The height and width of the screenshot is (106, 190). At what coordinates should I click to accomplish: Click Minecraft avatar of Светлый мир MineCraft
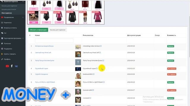[78, 54]
